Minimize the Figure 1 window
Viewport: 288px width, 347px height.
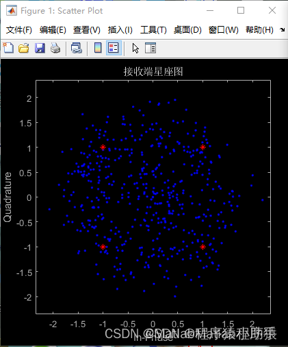point(210,10)
